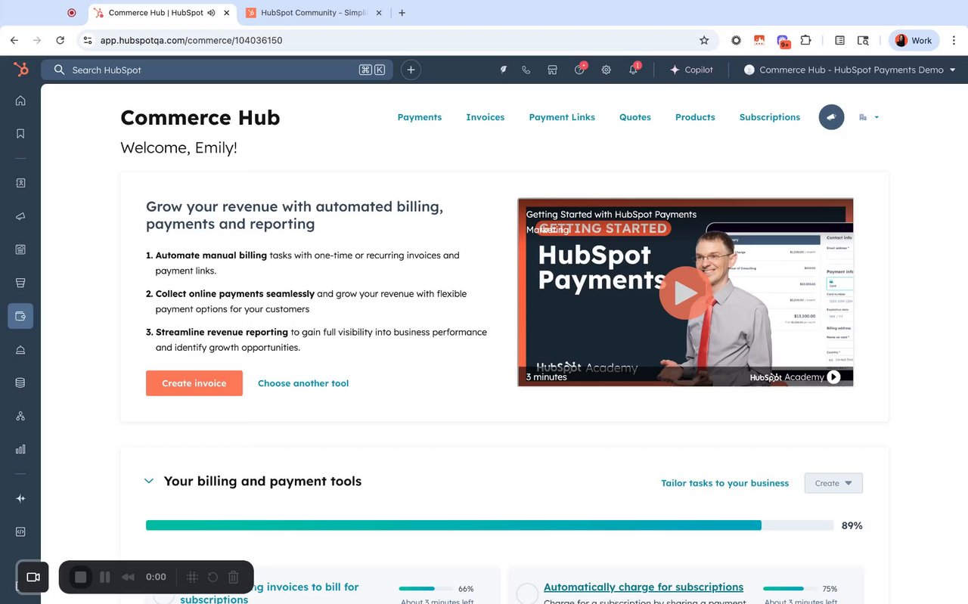
Task: Open Automatically charge for subscriptions link
Action: coord(644,587)
